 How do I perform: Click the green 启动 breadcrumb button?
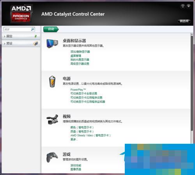click(x=51, y=29)
